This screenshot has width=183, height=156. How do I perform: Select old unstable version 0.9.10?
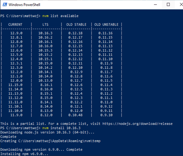tap(106, 115)
